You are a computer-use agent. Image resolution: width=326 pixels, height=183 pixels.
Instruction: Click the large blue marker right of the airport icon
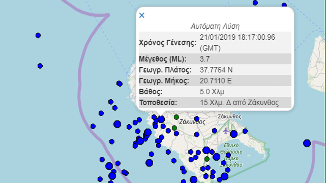pyautogui.click(x=234, y=134)
